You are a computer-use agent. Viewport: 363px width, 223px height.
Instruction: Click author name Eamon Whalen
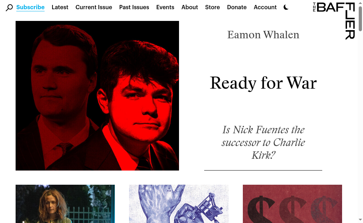(263, 35)
